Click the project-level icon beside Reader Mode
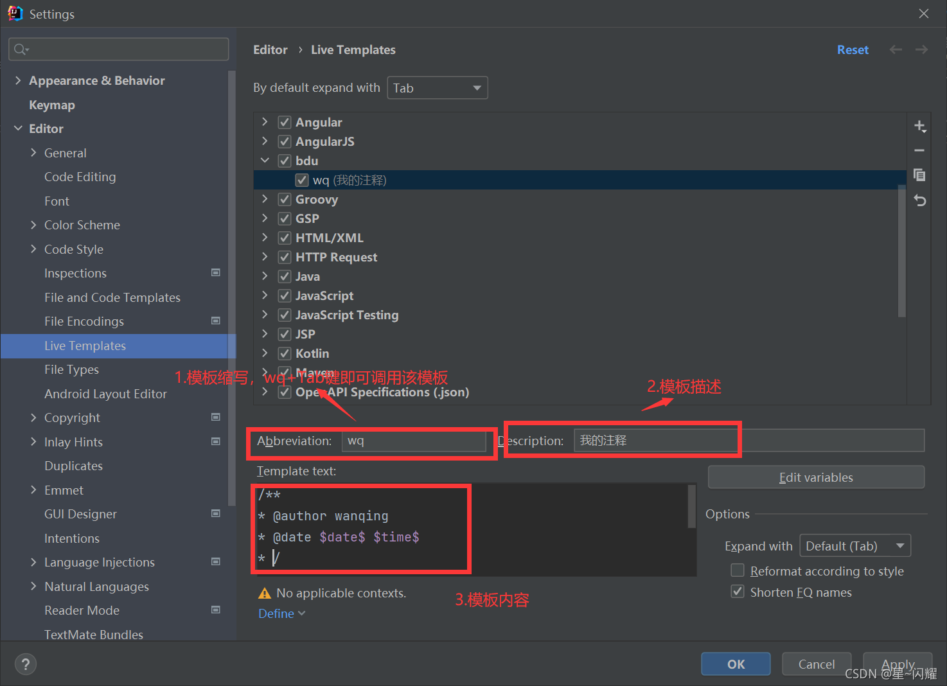 tap(216, 610)
